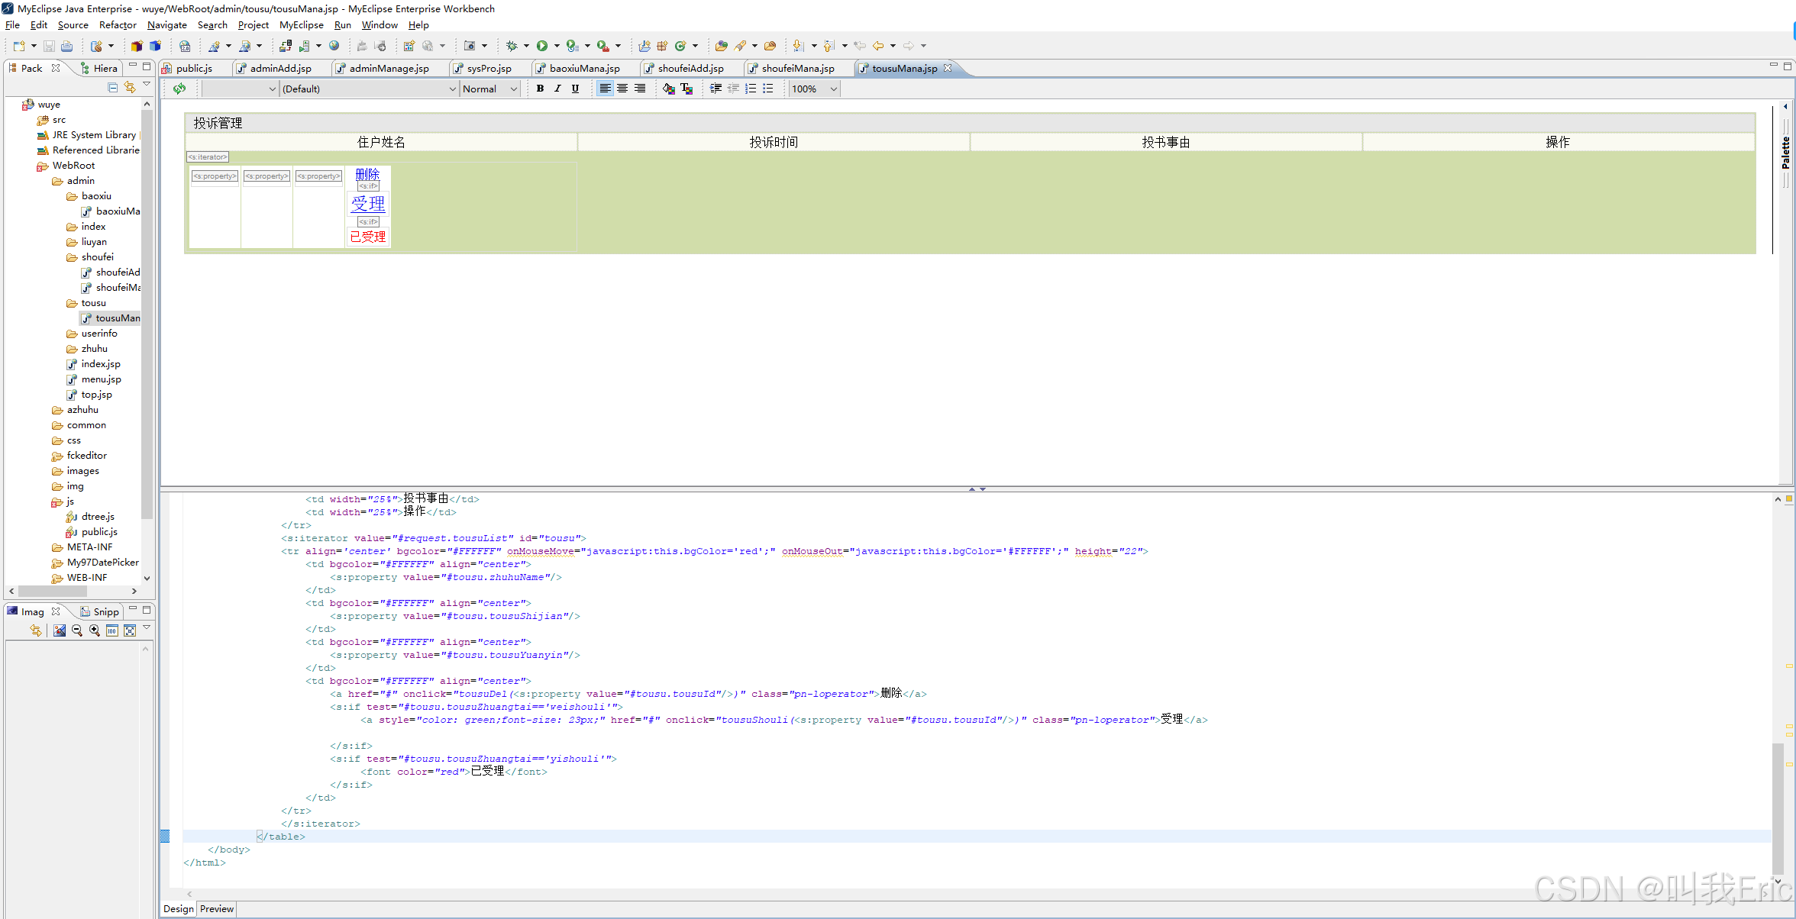Click the numbered list icon
The image size is (1796, 919).
(751, 89)
